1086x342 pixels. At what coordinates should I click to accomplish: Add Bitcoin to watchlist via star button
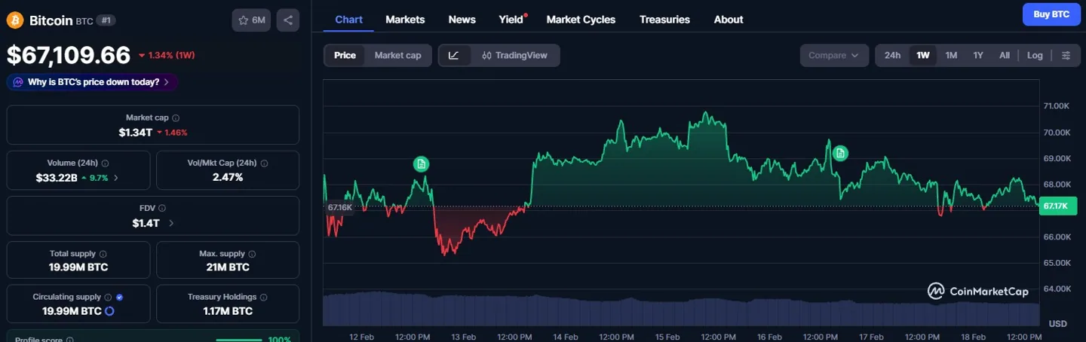(x=252, y=20)
